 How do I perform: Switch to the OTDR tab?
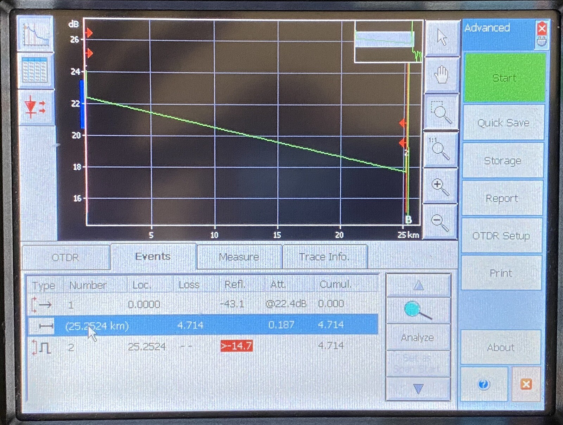(x=66, y=258)
